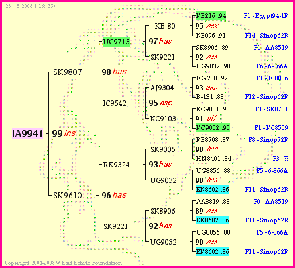Click lineage note F1 - Egypt94-1R
Viewport: 295px width, 268px height.
266,16
